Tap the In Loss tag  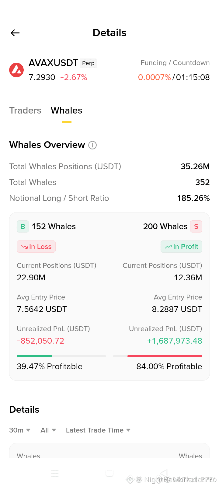pos(36,247)
